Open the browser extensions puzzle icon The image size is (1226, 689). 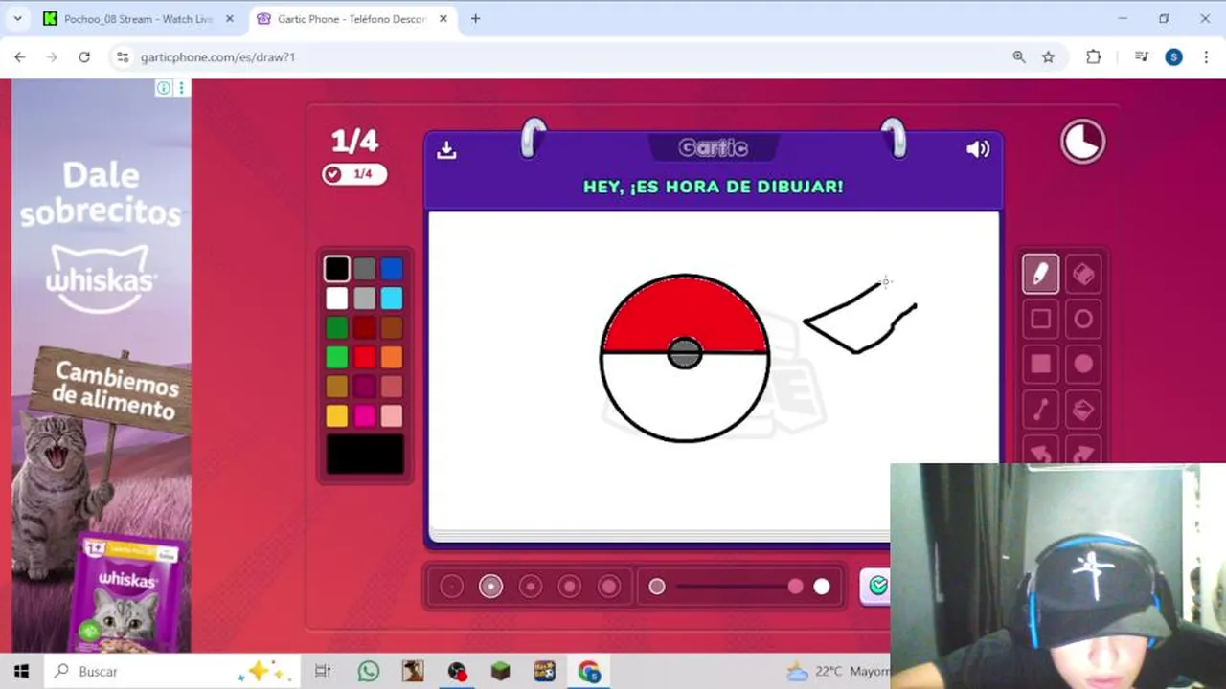coord(1094,57)
